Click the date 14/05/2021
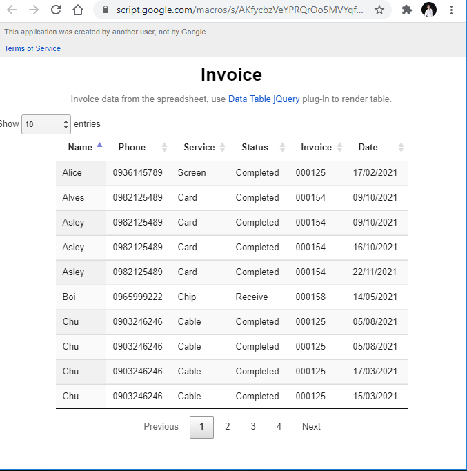 point(375,297)
